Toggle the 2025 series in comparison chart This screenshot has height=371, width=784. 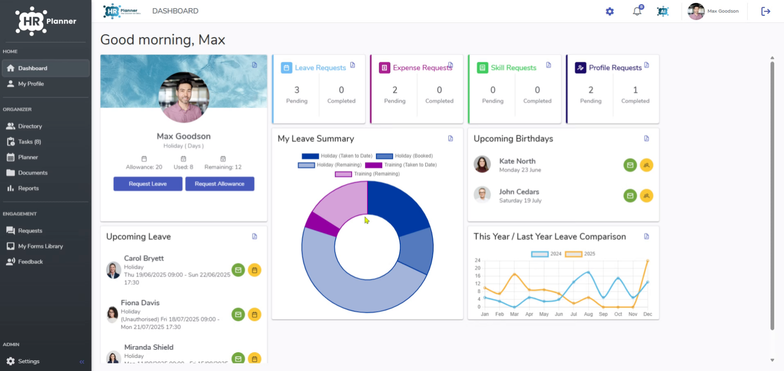click(580, 254)
